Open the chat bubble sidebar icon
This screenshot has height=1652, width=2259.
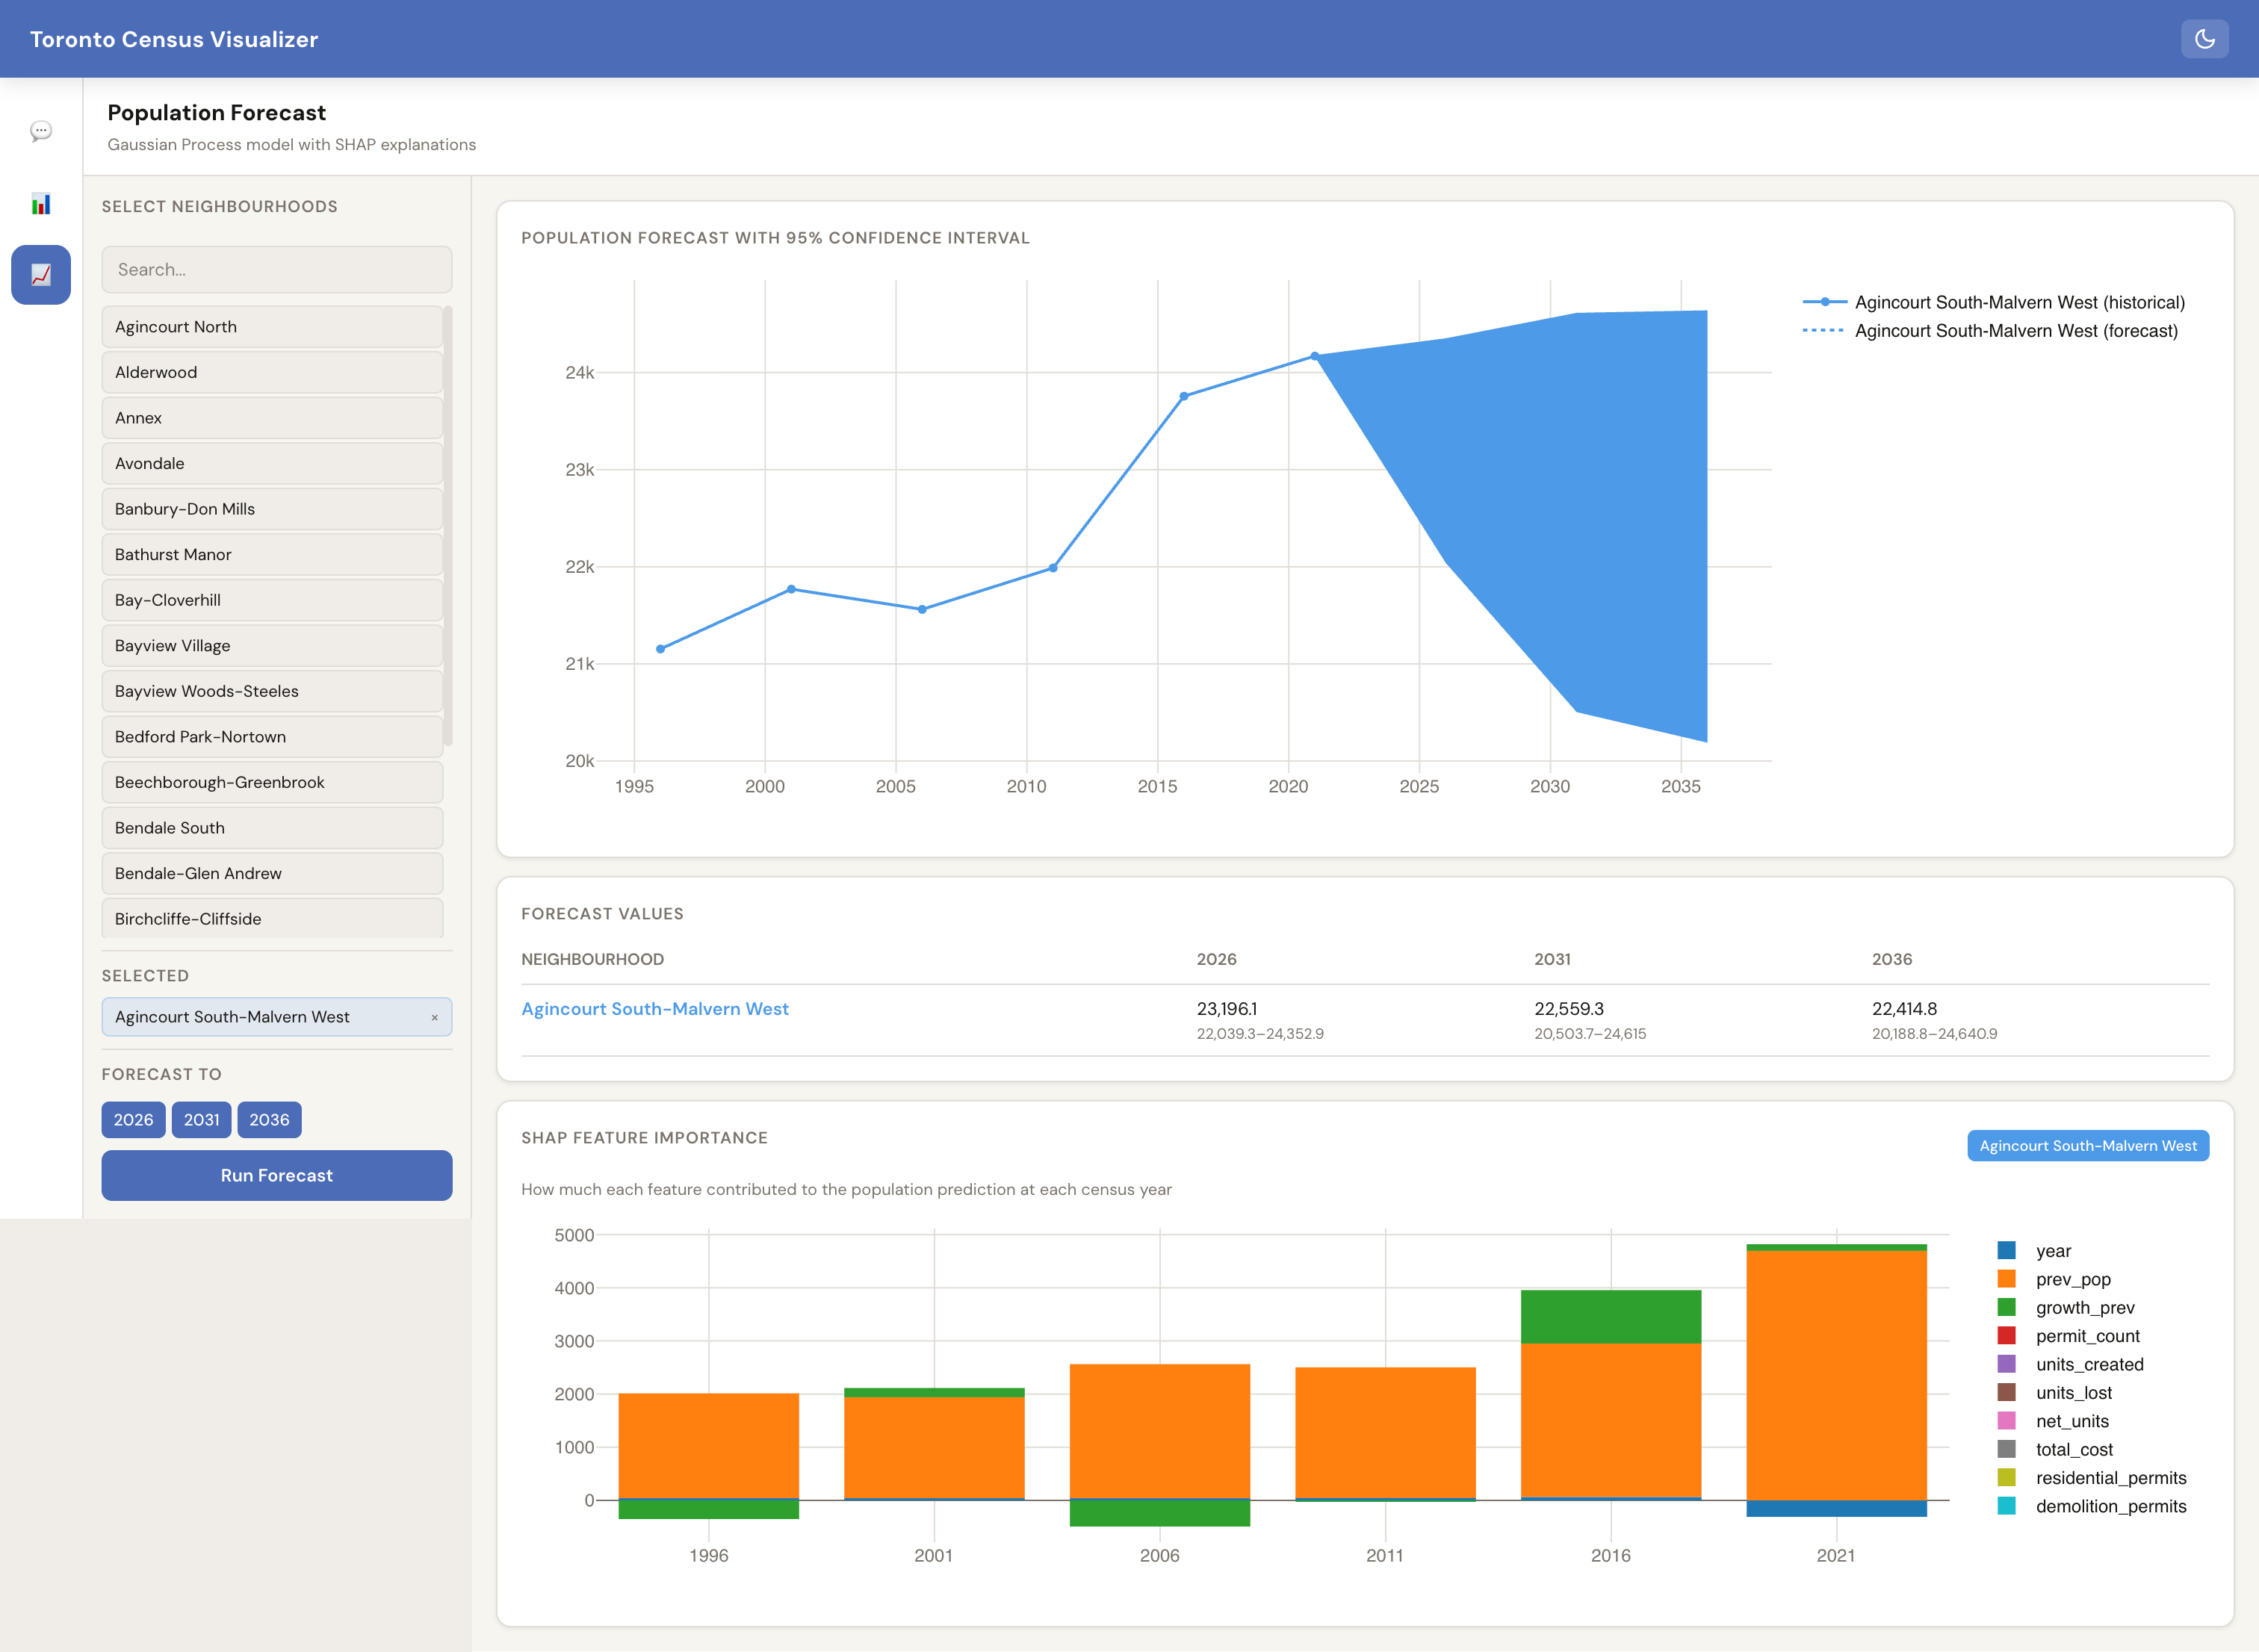(x=41, y=131)
